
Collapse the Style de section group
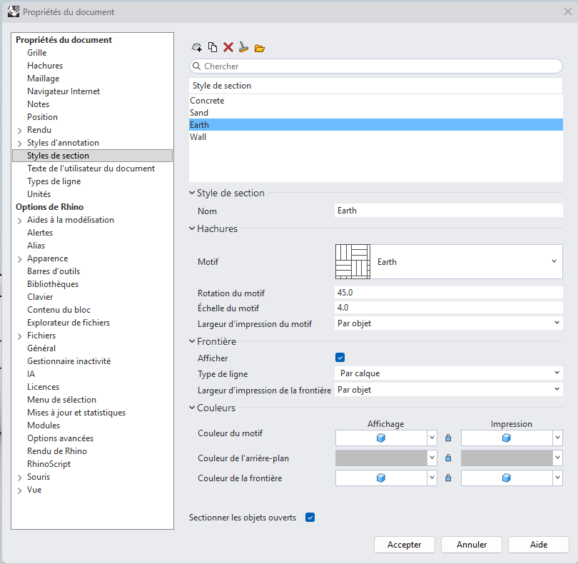click(192, 193)
